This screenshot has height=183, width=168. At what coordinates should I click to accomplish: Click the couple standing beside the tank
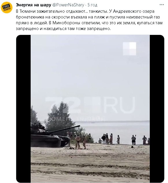pos(81,142)
